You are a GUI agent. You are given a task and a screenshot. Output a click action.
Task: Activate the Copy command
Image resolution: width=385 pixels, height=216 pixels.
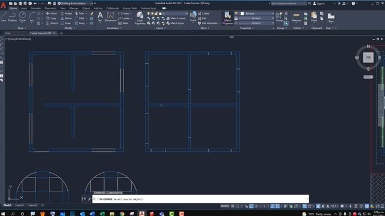[x=51, y=19]
